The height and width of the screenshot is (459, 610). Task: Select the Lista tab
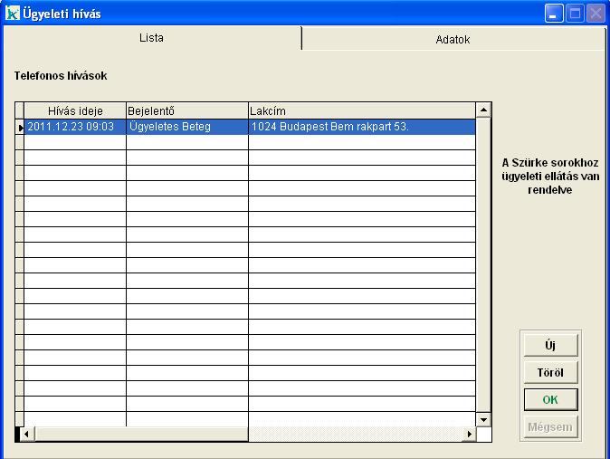[151, 39]
